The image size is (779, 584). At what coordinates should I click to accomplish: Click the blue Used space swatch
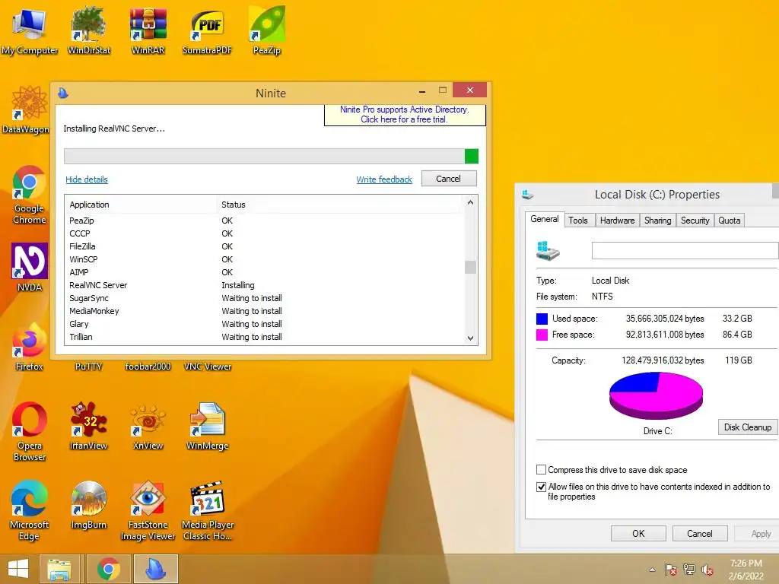tap(542, 319)
